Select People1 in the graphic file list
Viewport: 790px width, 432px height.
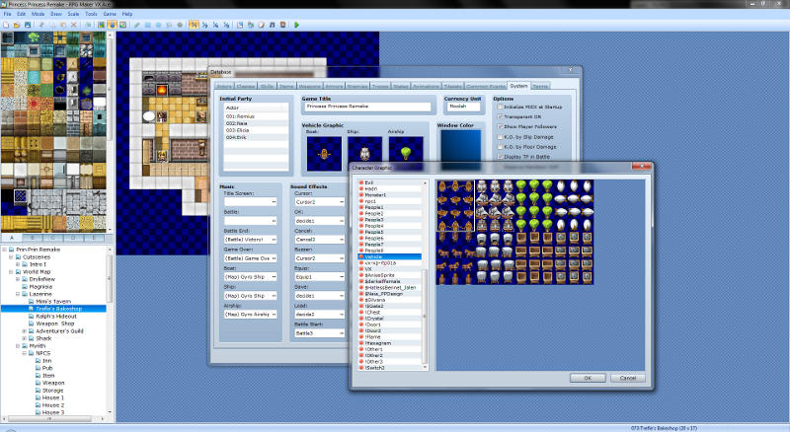click(374, 206)
